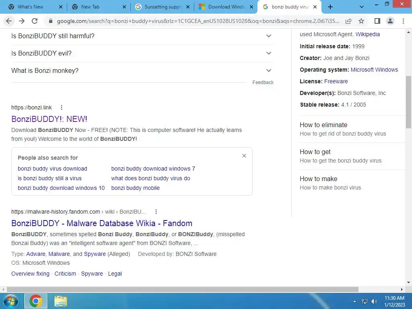Search 'bonzi buddy download windows 7' suggestion

(x=153, y=169)
